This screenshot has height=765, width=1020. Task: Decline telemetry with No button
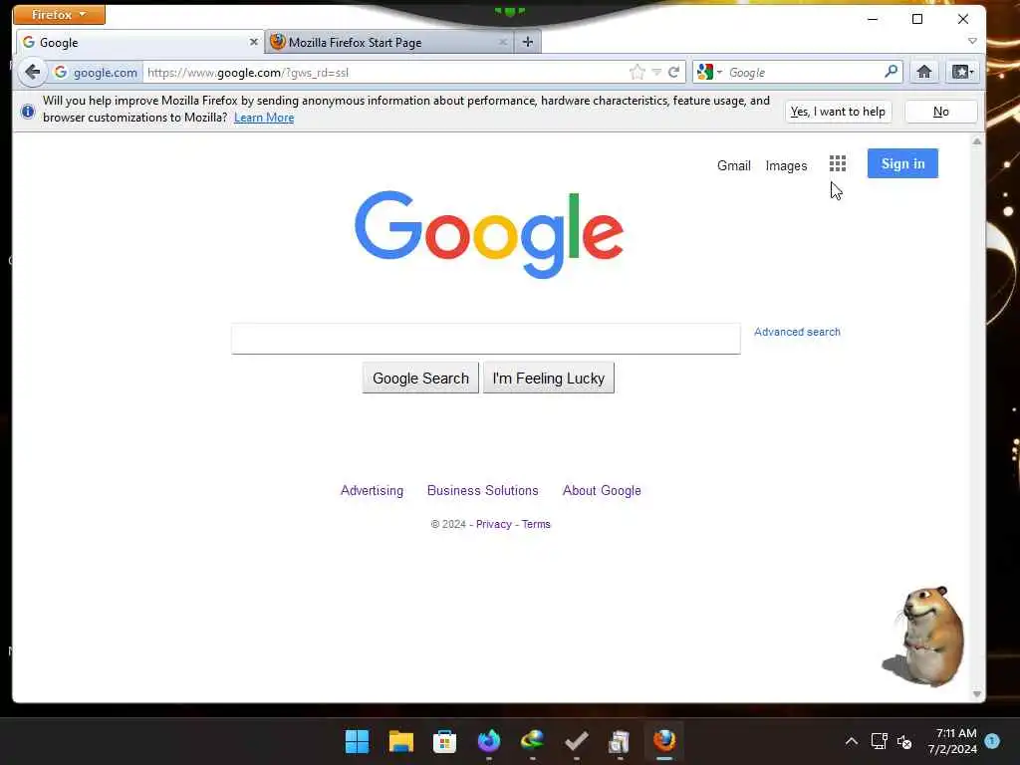[940, 112]
